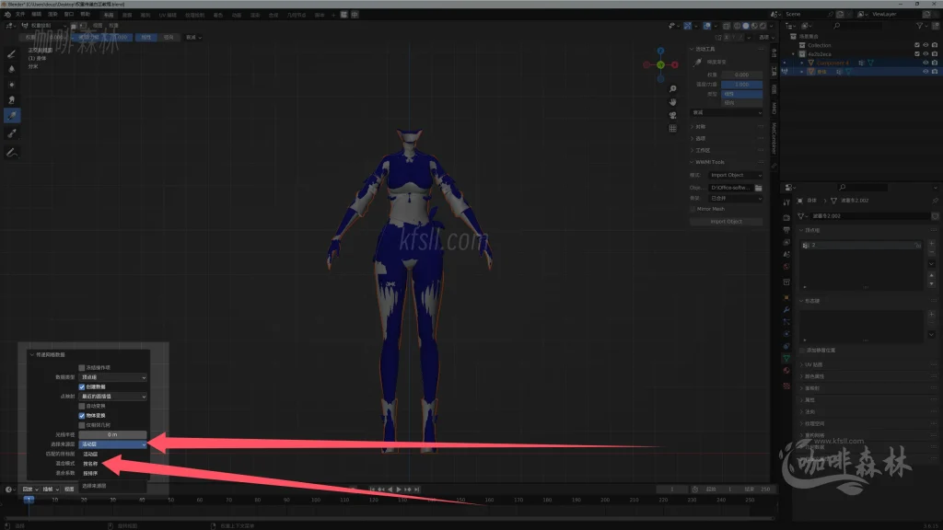Hide Component 4 with its eye icon

point(926,63)
